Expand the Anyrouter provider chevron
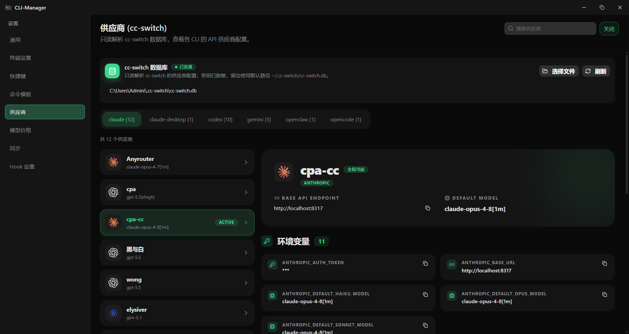 tap(246, 162)
